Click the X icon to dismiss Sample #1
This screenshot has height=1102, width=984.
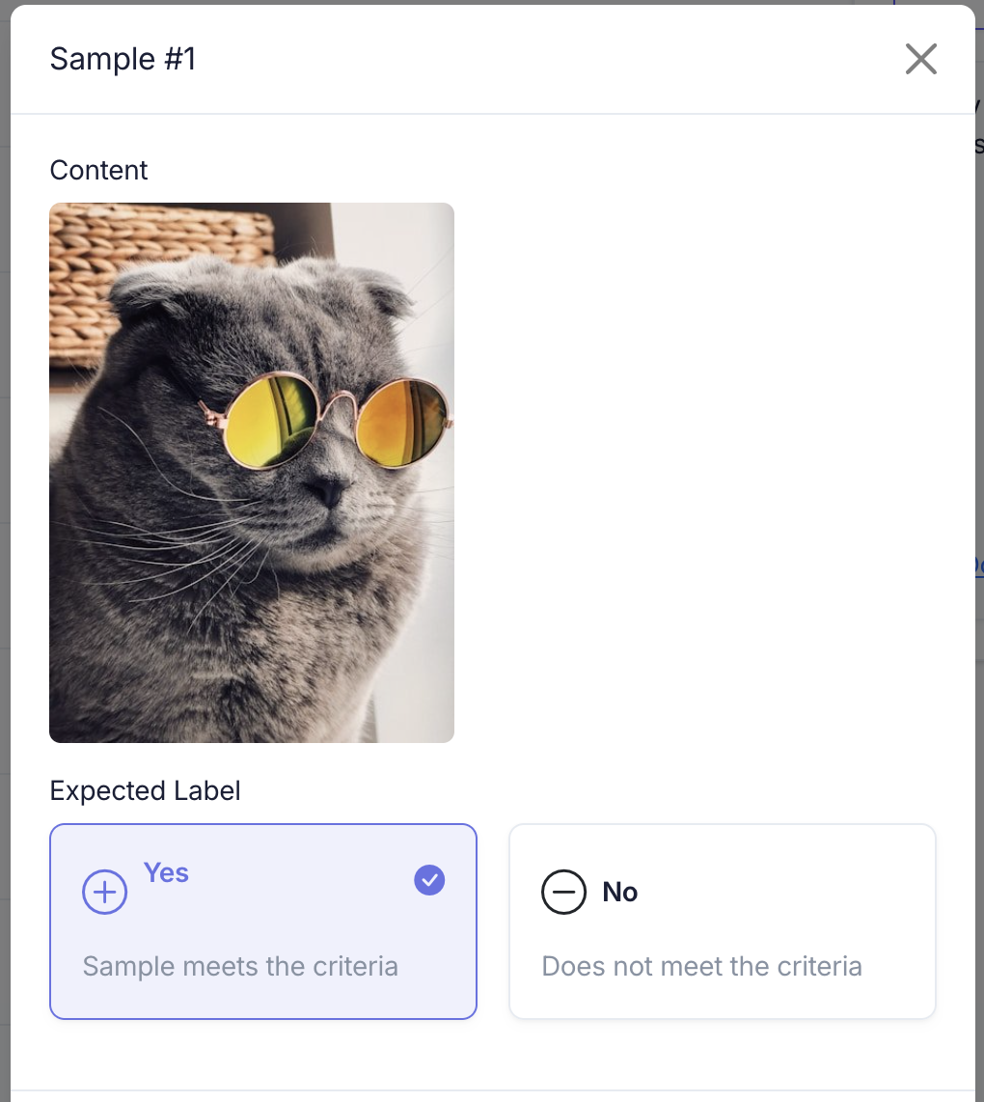(920, 59)
